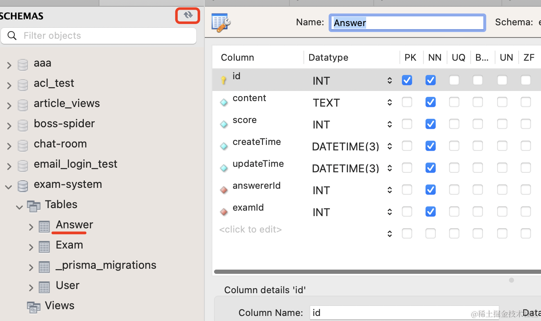
Task: Click the horizontal scrollbar under columns grid
Action: click(375, 272)
